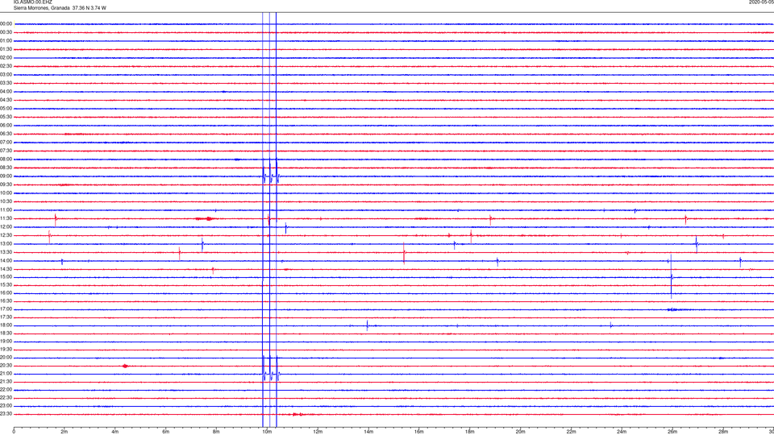Click the 14m tick on minute axis
Screen dimensions: 774x435
tap(368, 432)
